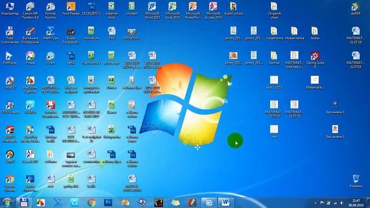370x208 pixels.
Task: Open Format Factory desktop shortcut
Action: (x=50, y=10)
